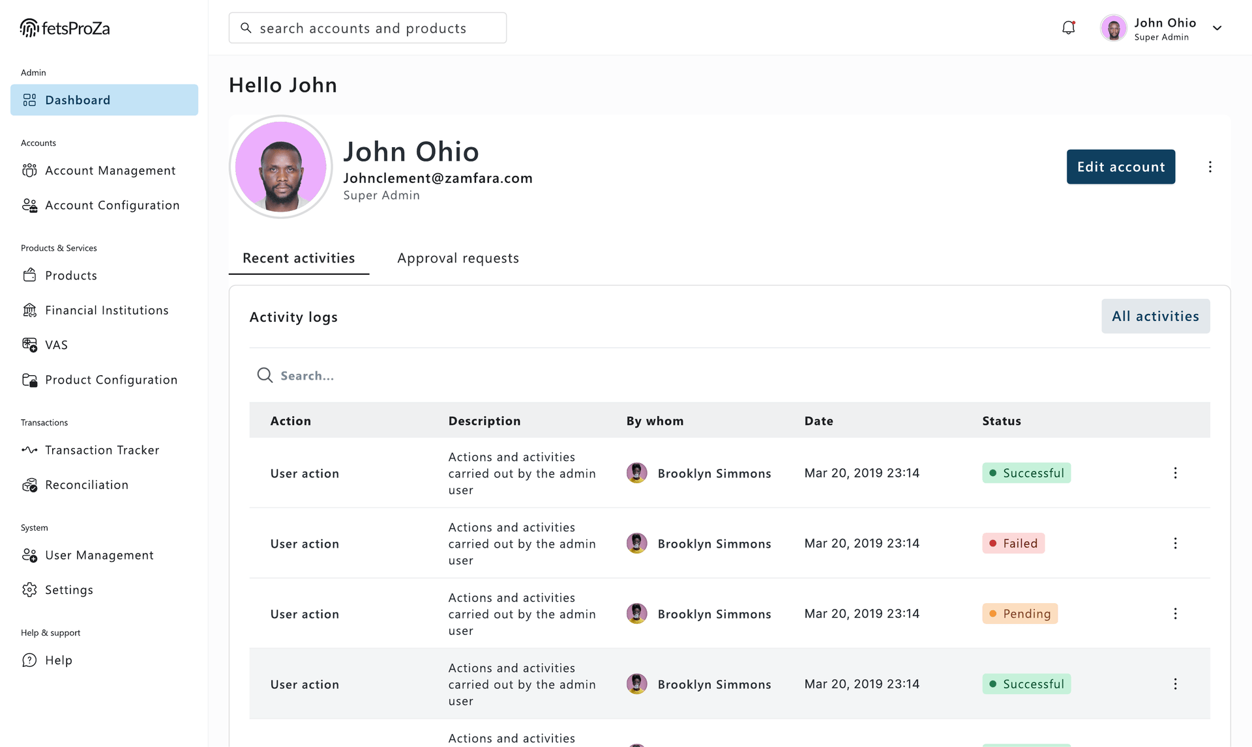1252x747 pixels.
Task: Focus the search accounts and products field
Action: click(x=368, y=28)
